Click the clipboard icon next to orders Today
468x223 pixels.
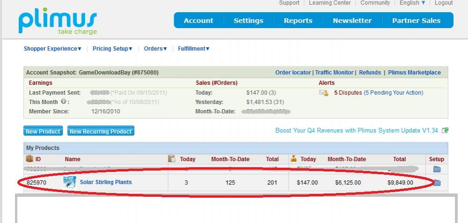pos(172,159)
